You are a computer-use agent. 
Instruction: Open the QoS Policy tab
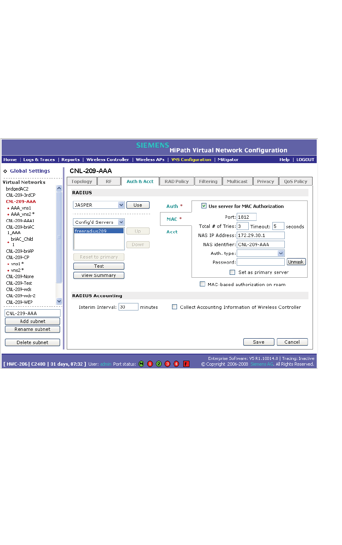tap(296, 181)
